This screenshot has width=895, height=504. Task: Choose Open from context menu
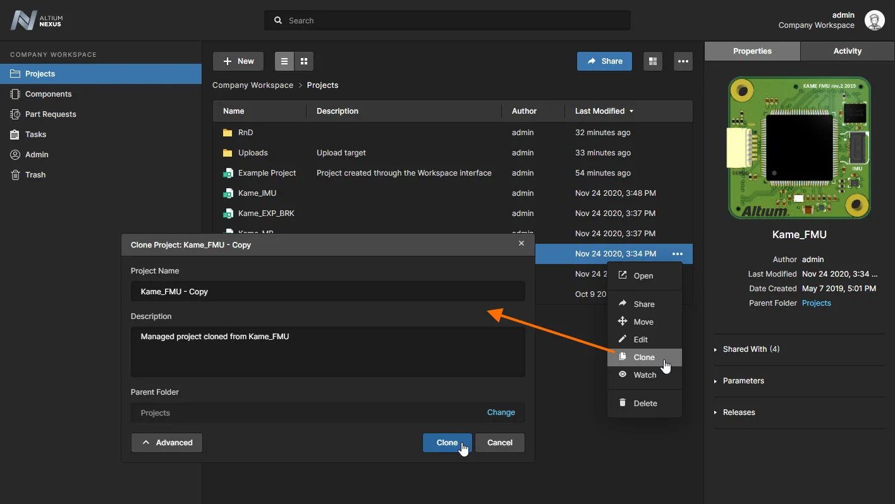point(645,276)
